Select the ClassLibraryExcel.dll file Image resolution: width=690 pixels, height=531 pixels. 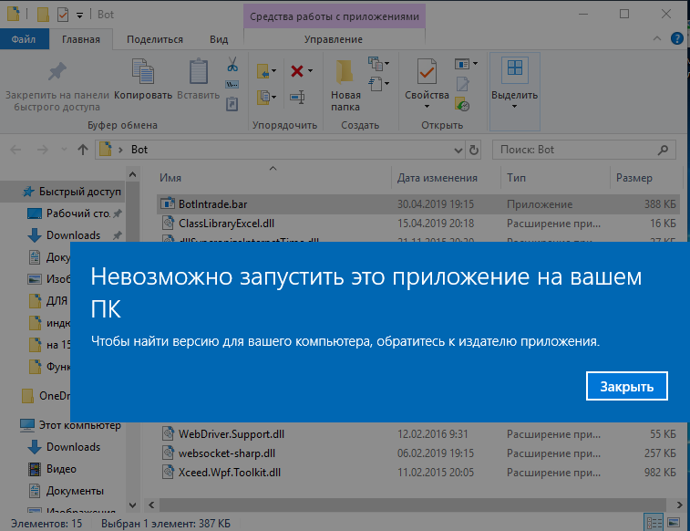[418, 224]
